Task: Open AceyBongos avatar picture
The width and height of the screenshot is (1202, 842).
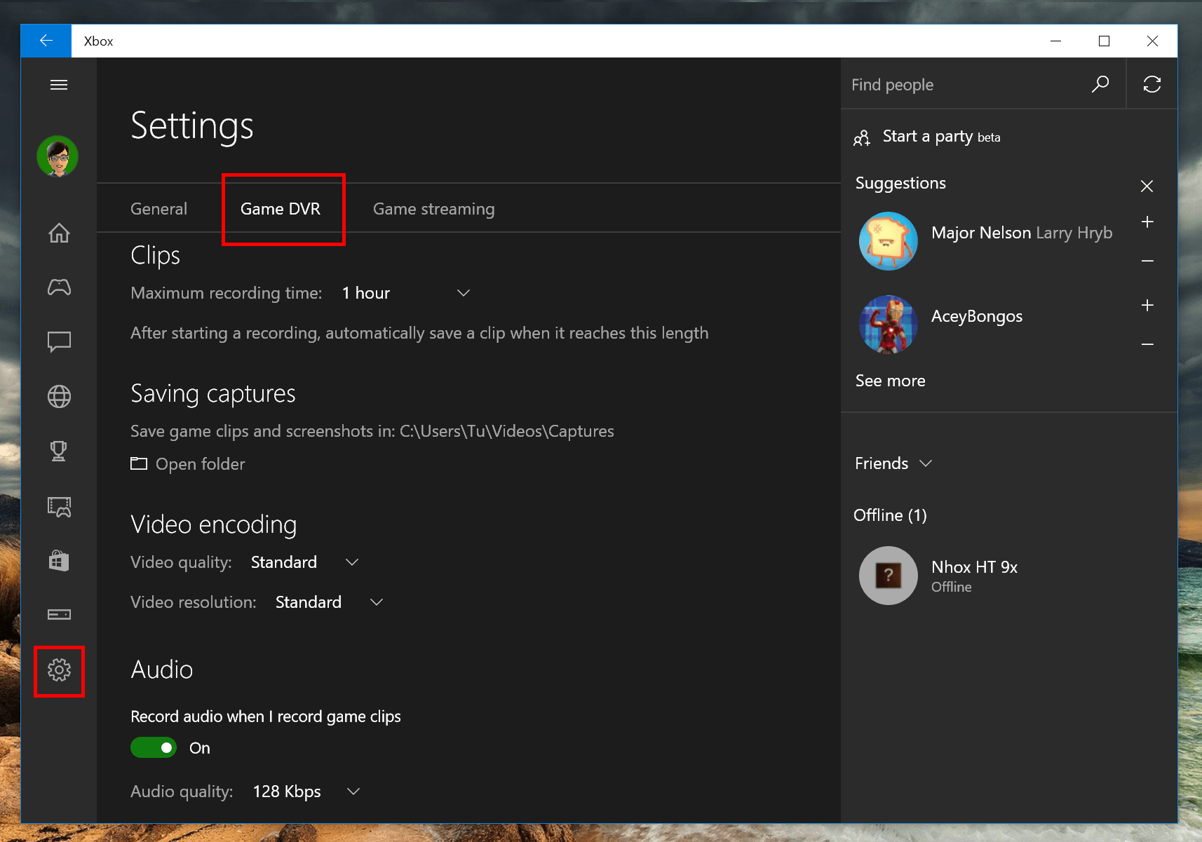Action: coord(889,325)
